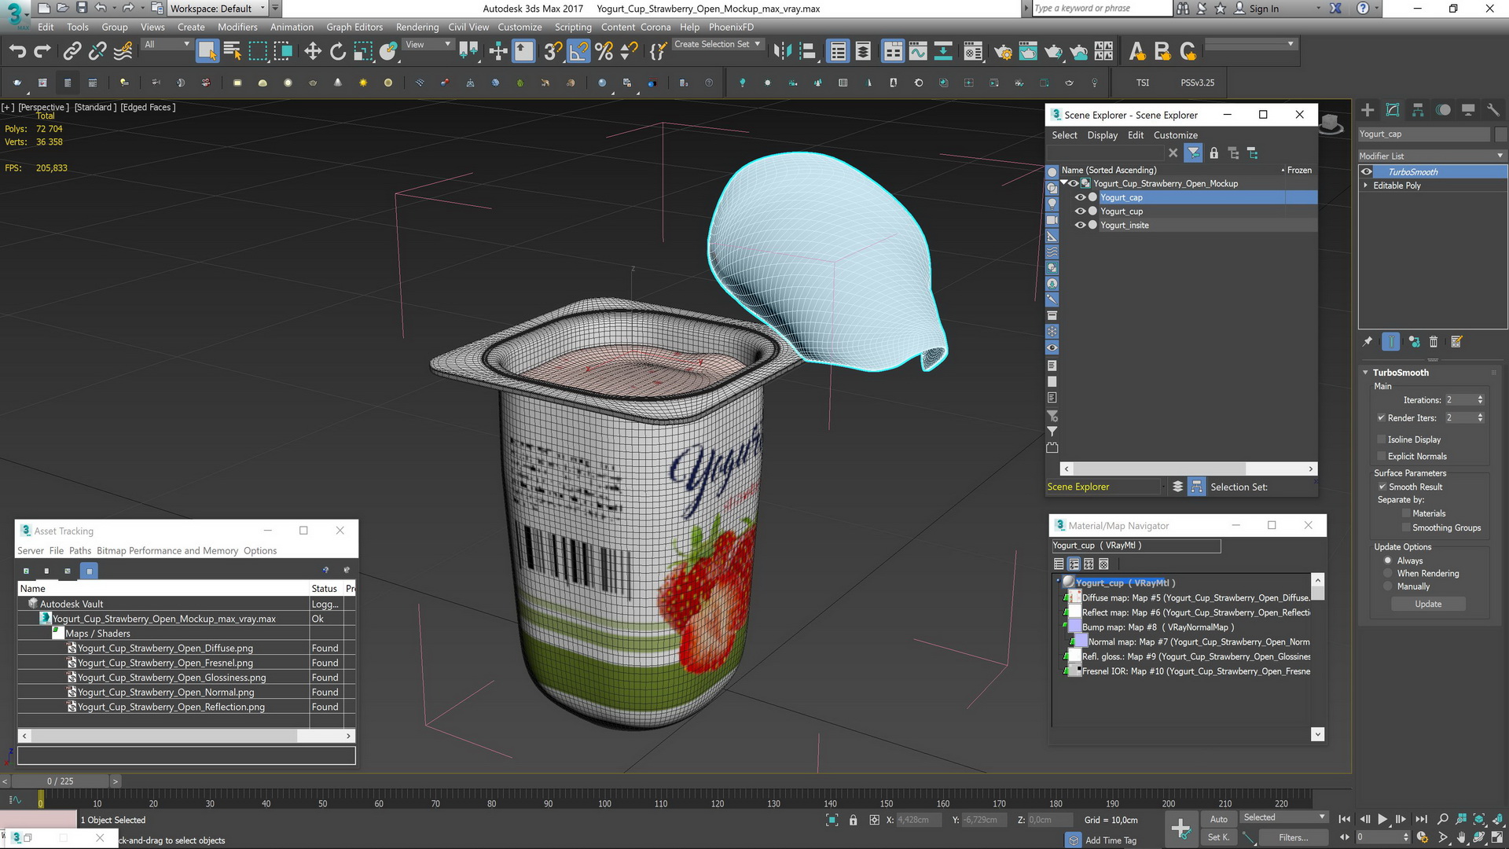Choose the Select and Rotate tool

tap(338, 52)
